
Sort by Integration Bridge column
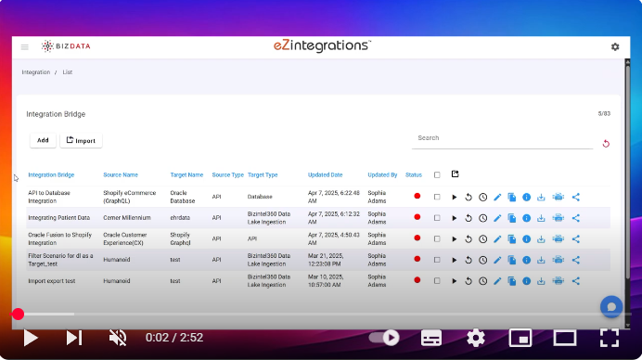pos(51,174)
